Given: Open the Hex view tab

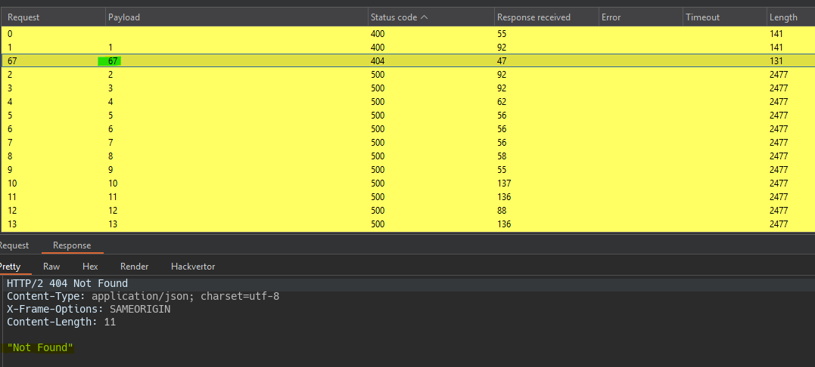Looking at the screenshot, I should 90,267.
